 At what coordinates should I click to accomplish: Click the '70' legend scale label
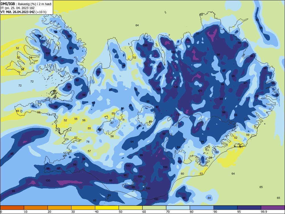click(168, 212)
